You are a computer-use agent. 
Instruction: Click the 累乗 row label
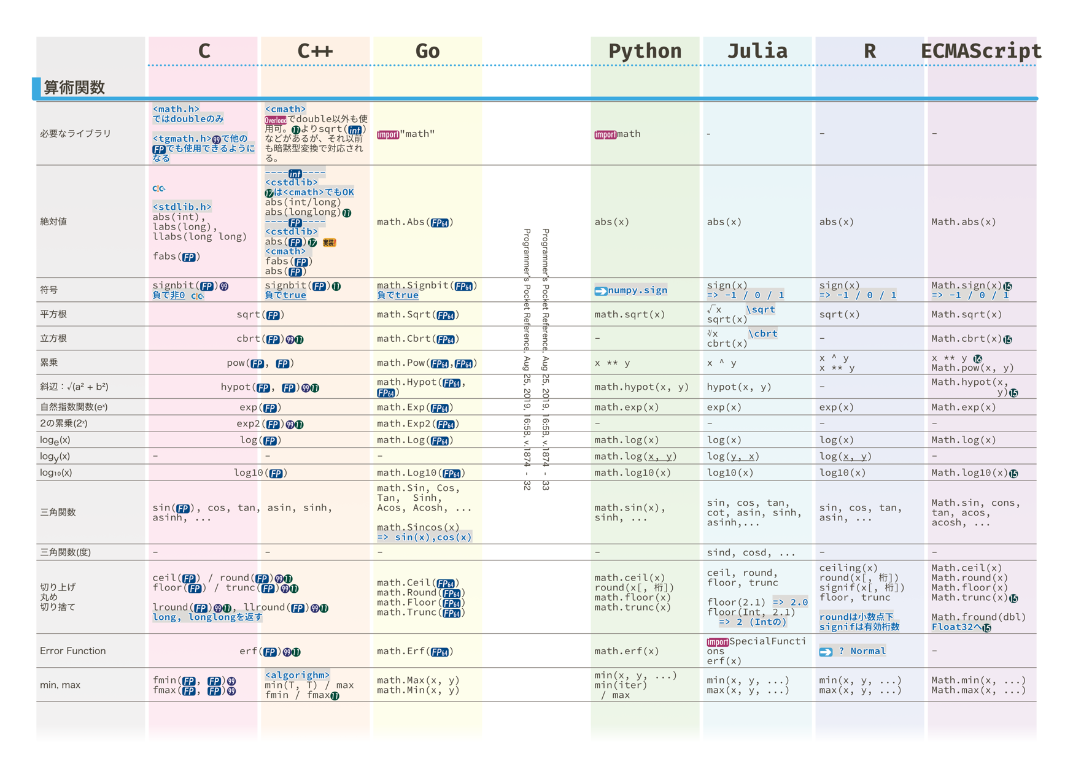[49, 363]
